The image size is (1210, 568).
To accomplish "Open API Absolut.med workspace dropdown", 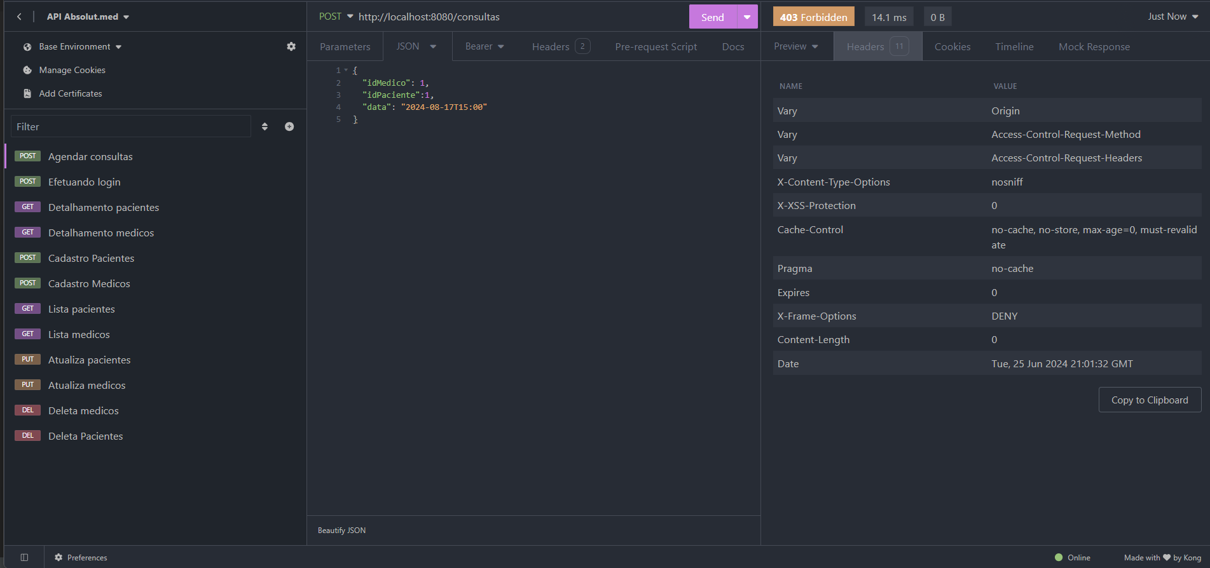I will [88, 17].
